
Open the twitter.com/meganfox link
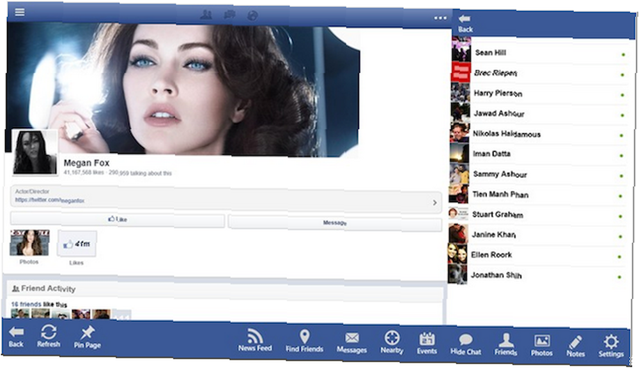50,200
